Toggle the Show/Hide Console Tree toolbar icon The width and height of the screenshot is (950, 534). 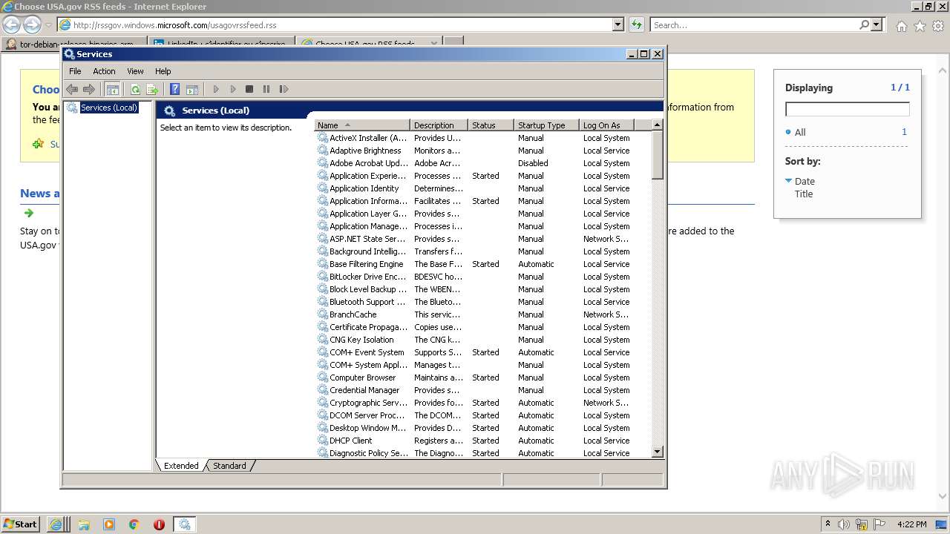(112, 89)
